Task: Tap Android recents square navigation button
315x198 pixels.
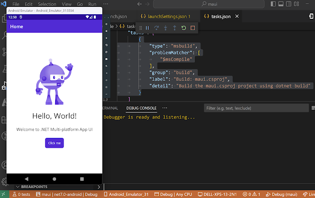Action: pos(82,179)
